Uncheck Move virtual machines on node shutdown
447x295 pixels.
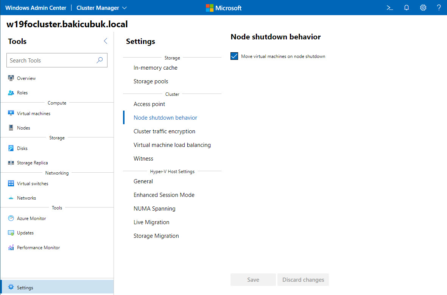(x=234, y=56)
